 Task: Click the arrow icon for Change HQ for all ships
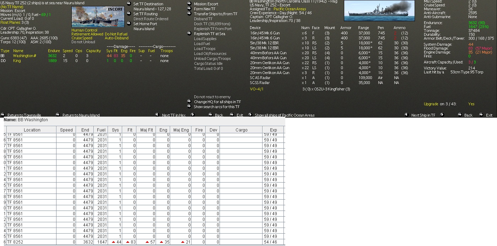[x=190, y=101]
